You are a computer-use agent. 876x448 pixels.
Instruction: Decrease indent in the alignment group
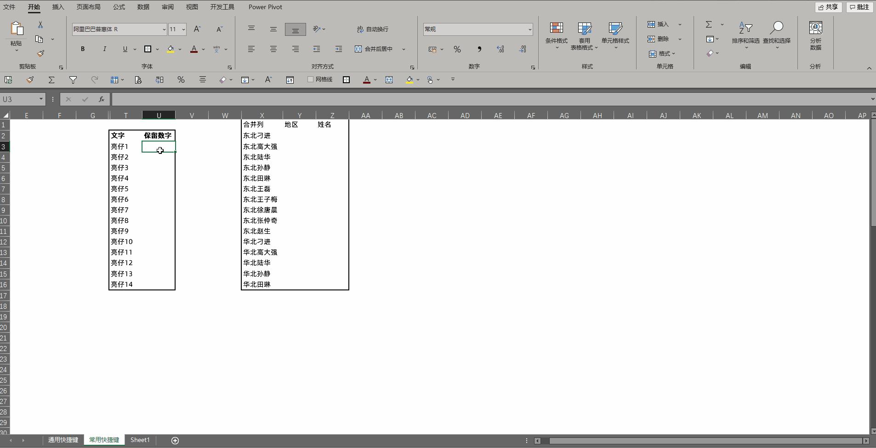point(317,49)
